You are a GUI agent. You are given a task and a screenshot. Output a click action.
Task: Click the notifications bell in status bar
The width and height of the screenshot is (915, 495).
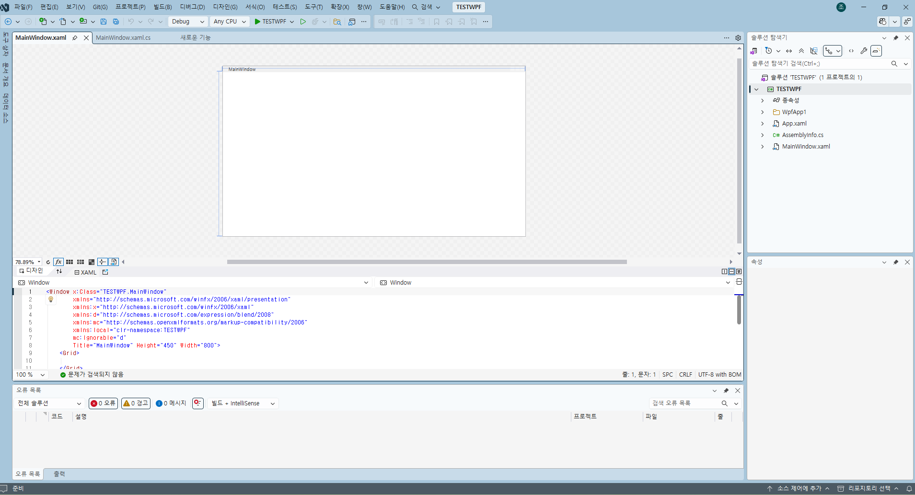pyautogui.click(x=909, y=488)
